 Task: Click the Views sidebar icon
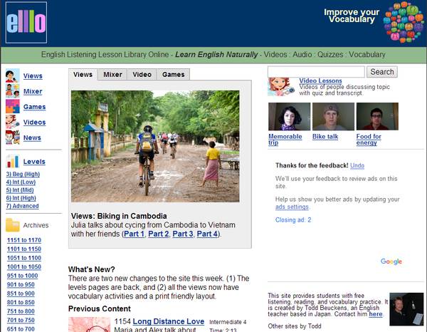coord(12,76)
